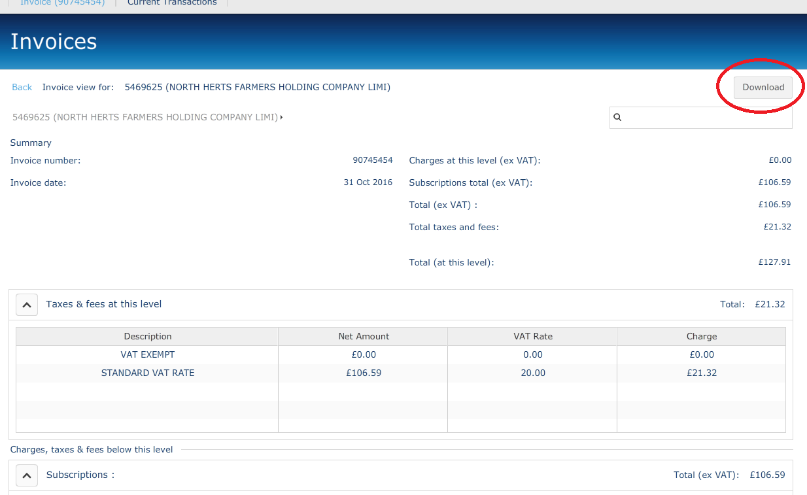Select the STANDARD VAT RATE entry
Viewport: 807px width, 495px height.
147,373
